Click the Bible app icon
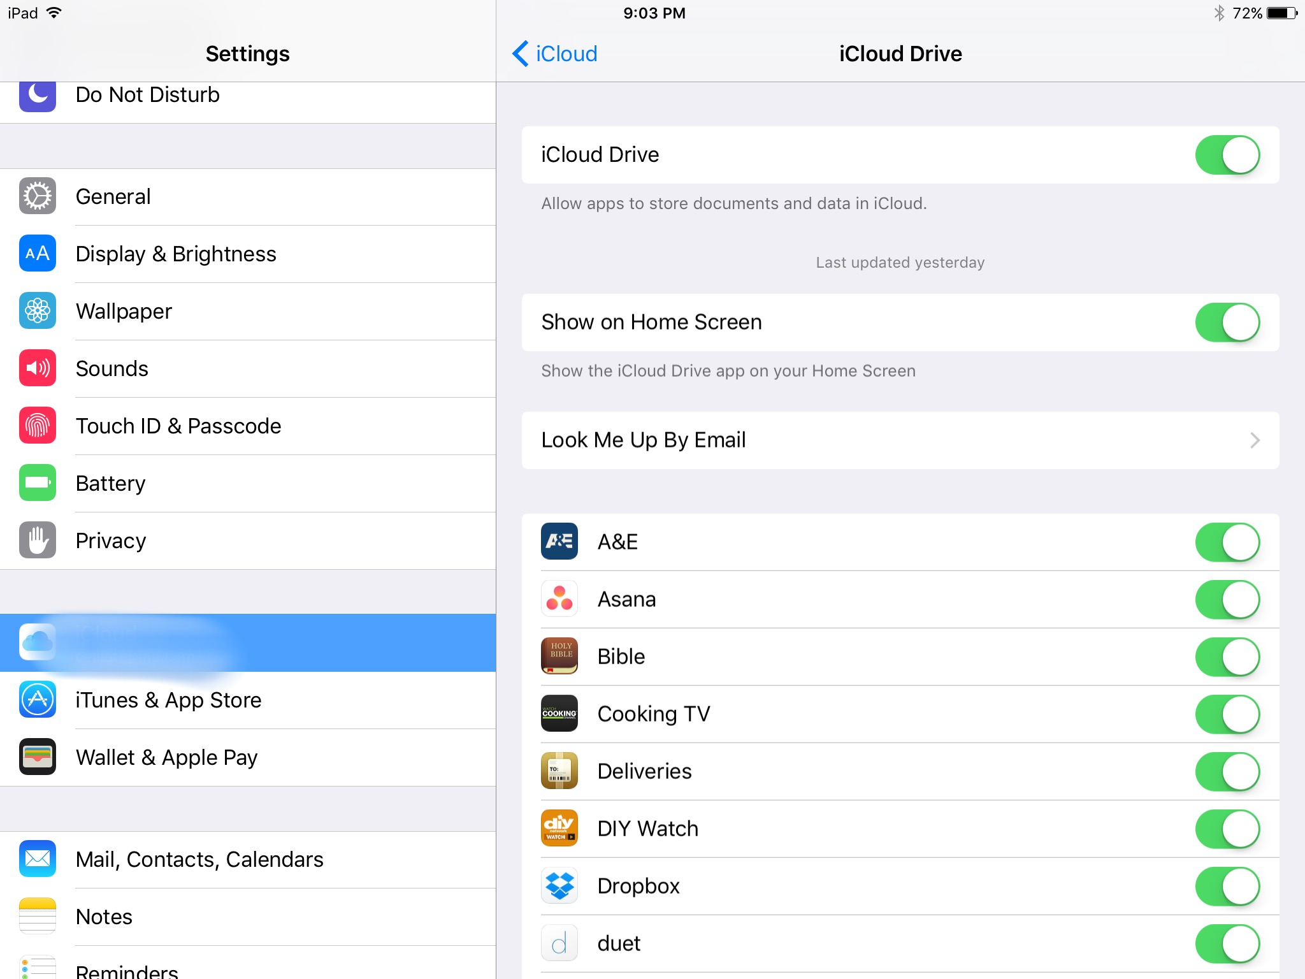This screenshot has width=1305, height=979. 559,656
